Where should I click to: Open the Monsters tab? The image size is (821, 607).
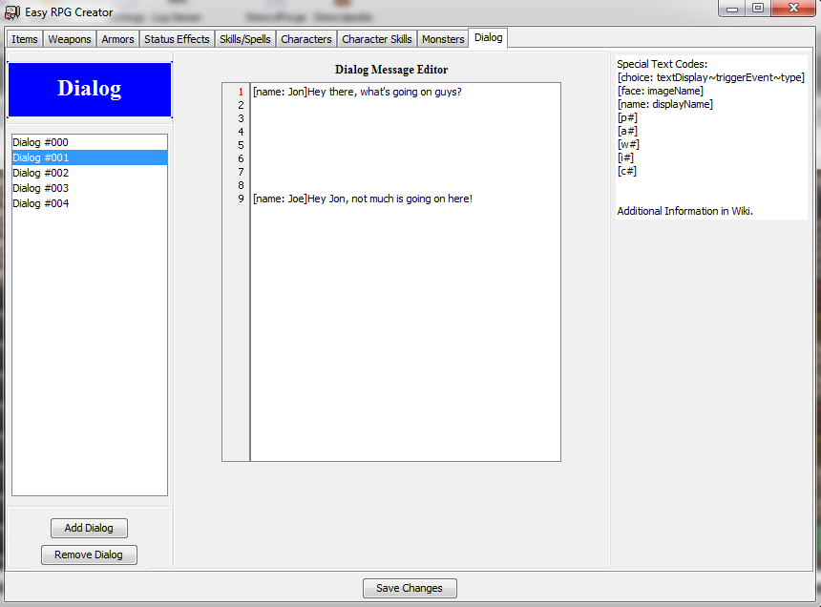pos(442,38)
